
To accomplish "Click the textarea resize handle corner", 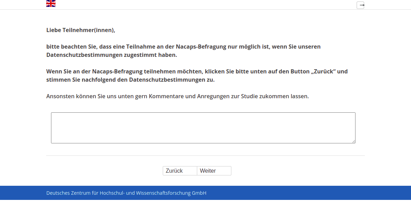I will (x=354, y=141).
